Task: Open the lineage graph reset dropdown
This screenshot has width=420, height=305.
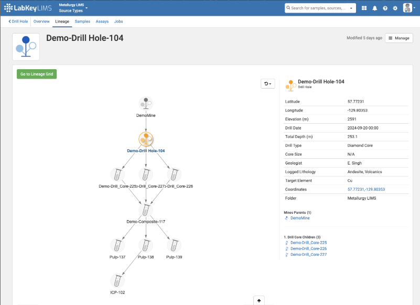Action: [x=267, y=84]
